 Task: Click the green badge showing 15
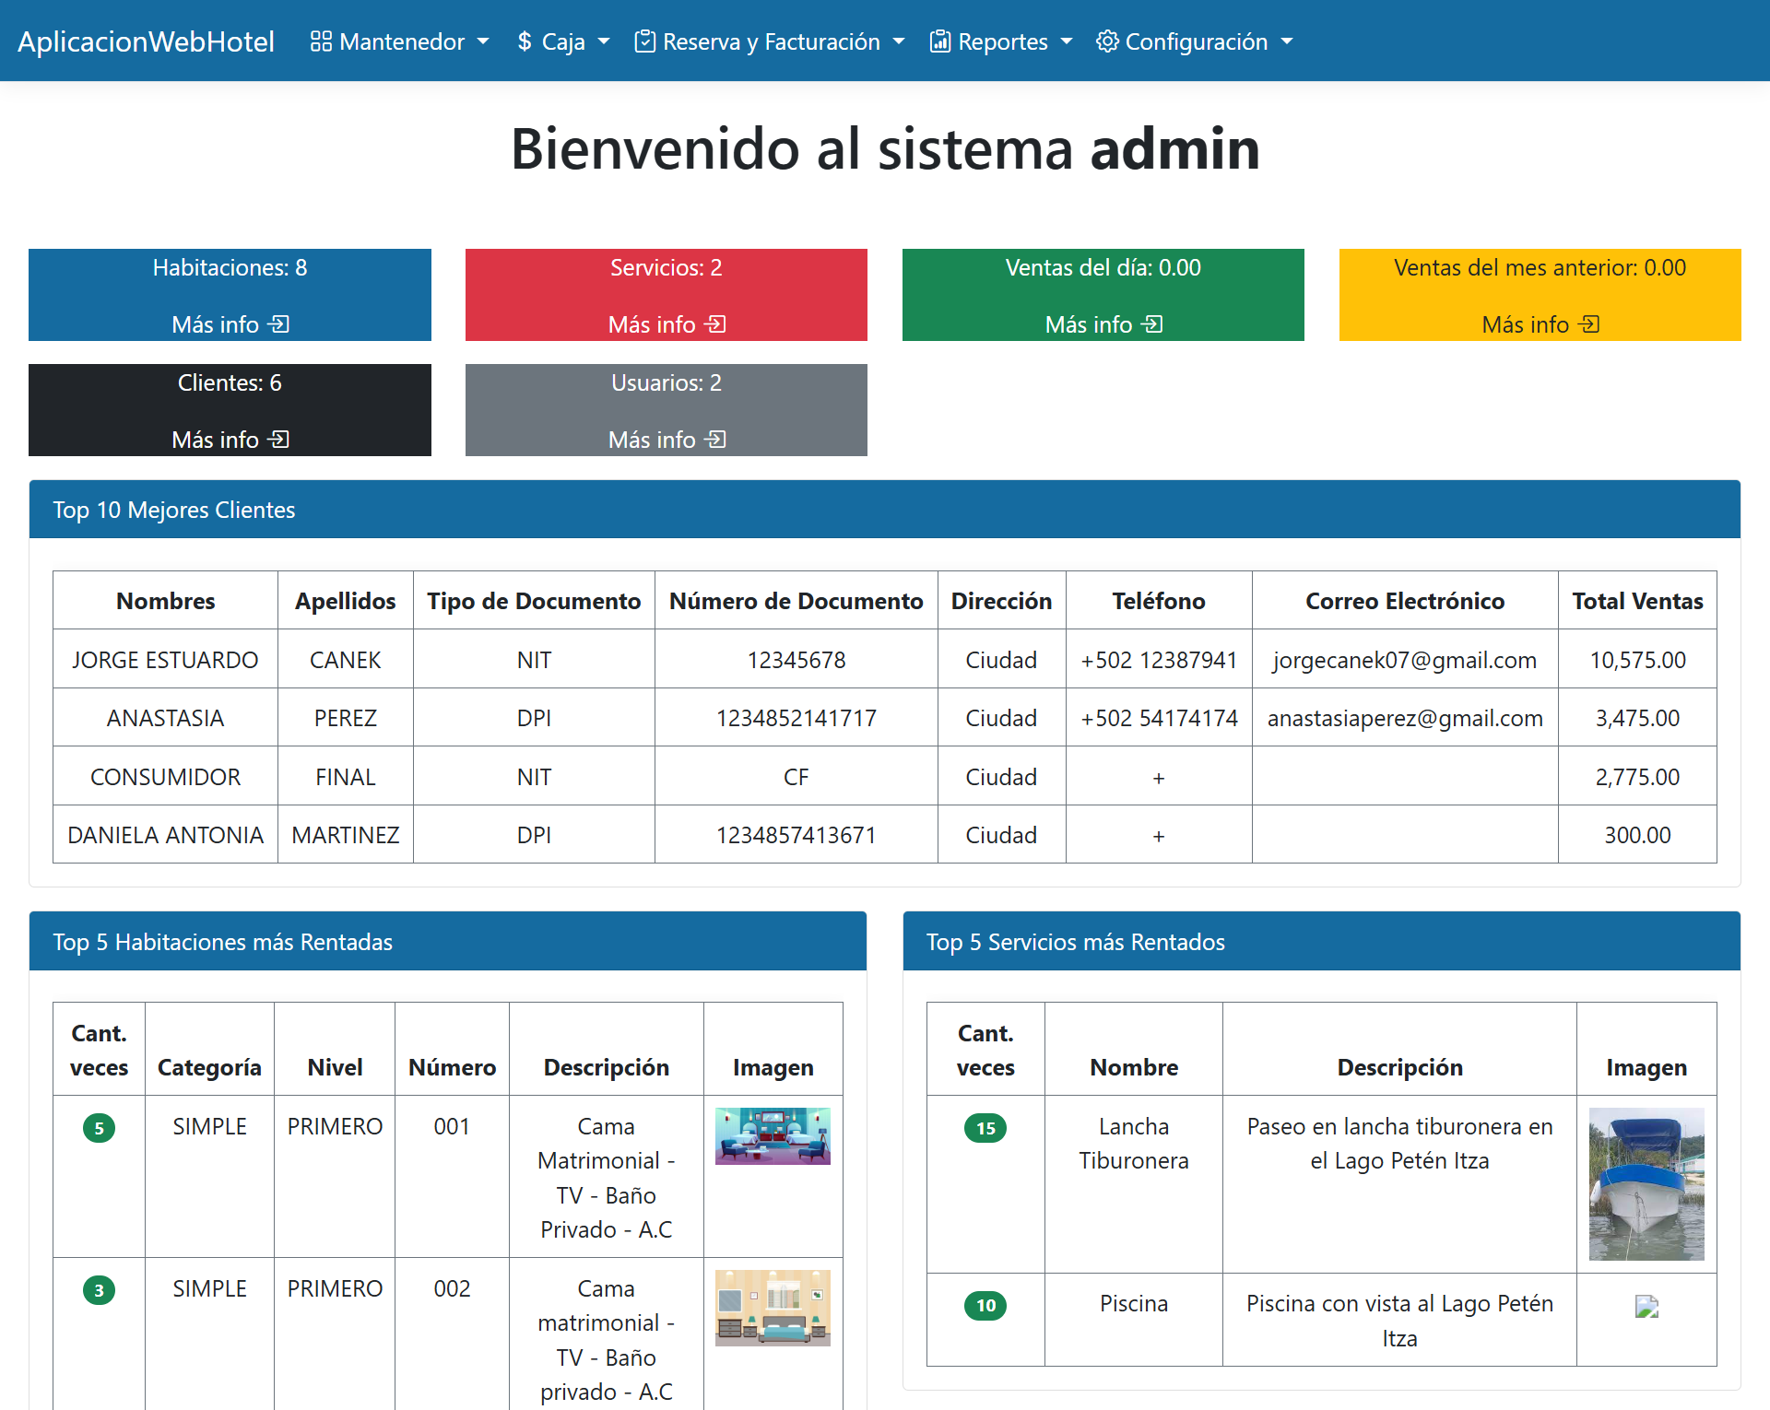(x=985, y=1128)
